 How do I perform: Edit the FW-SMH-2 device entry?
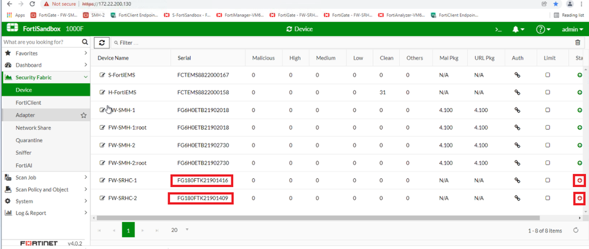click(102, 145)
